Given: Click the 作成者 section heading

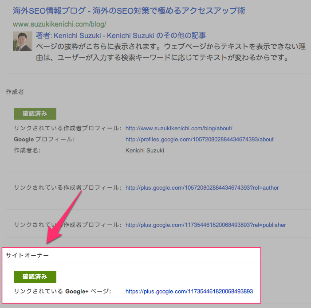Looking at the screenshot, I should pos(15,92).
